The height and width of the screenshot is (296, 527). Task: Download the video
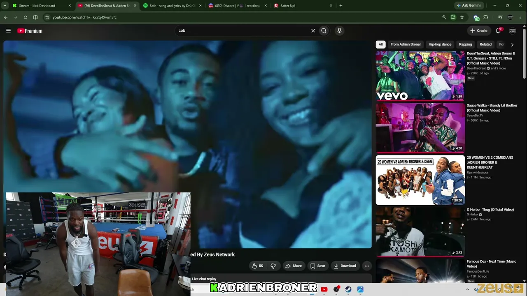tap(345, 266)
